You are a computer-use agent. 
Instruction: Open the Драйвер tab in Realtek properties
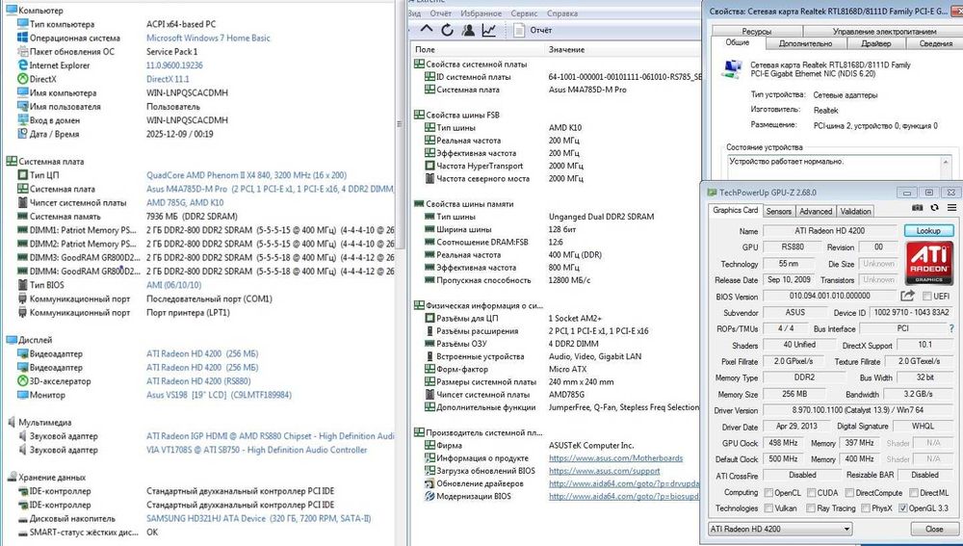pos(875,43)
